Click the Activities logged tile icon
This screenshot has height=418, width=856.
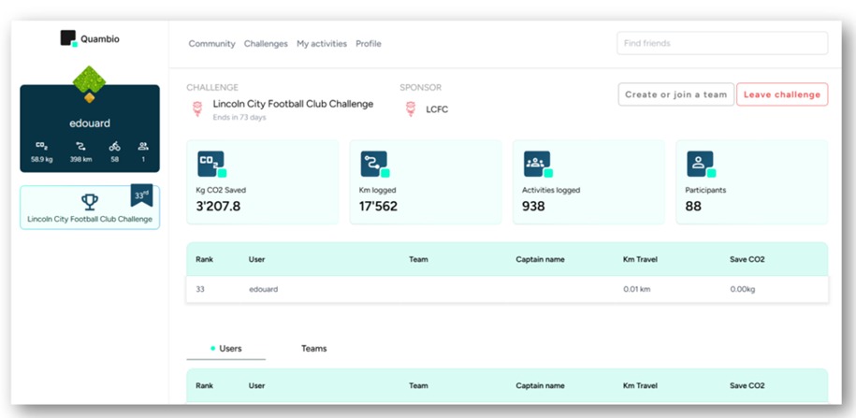click(536, 164)
